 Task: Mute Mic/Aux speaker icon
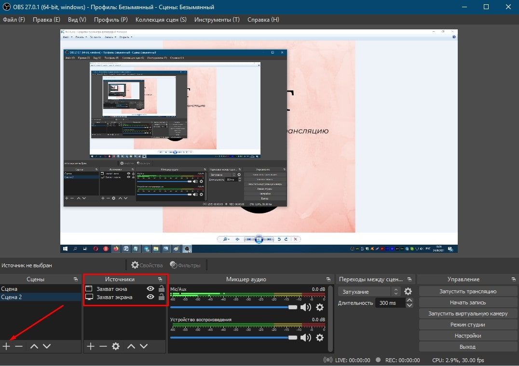tap(305, 307)
